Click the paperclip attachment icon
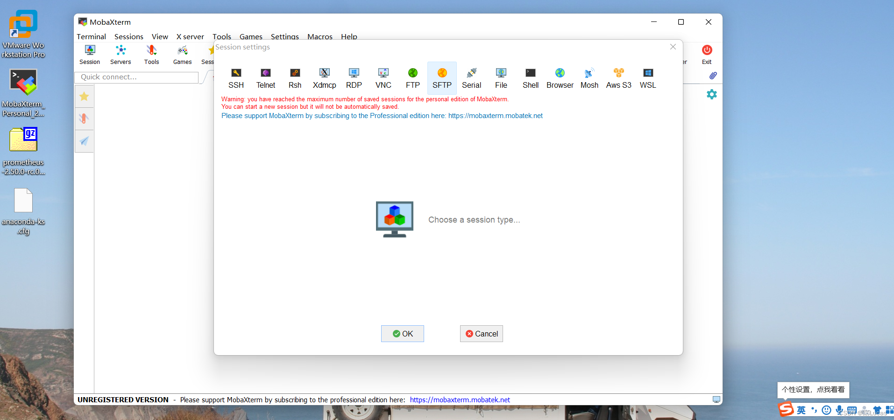 (x=713, y=76)
